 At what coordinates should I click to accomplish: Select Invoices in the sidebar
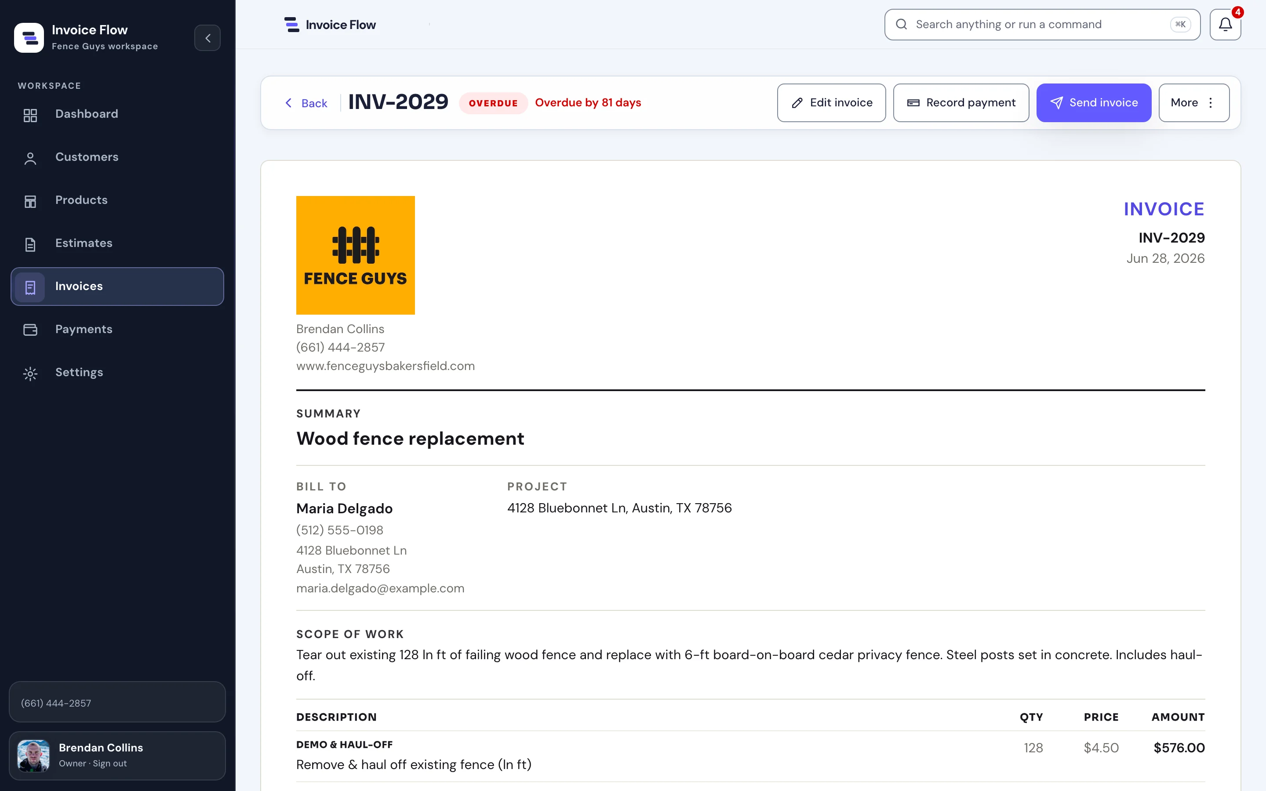click(117, 287)
